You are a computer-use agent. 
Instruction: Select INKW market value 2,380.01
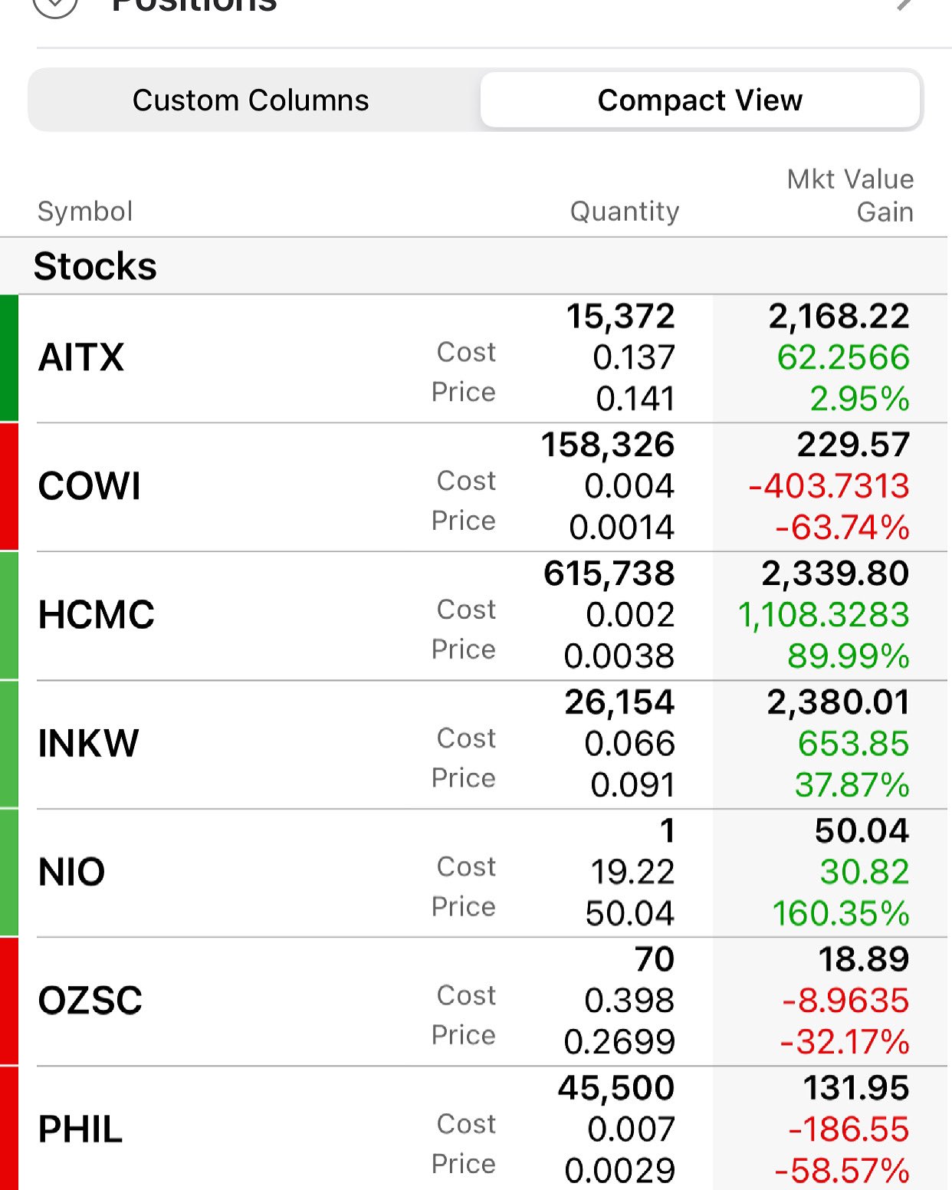click(x=838, y=702)
